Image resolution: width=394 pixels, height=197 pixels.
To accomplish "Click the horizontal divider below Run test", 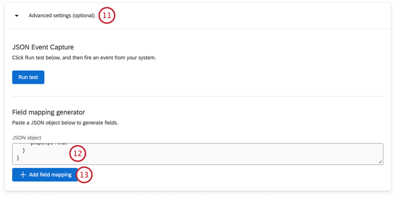I will 197,96.
